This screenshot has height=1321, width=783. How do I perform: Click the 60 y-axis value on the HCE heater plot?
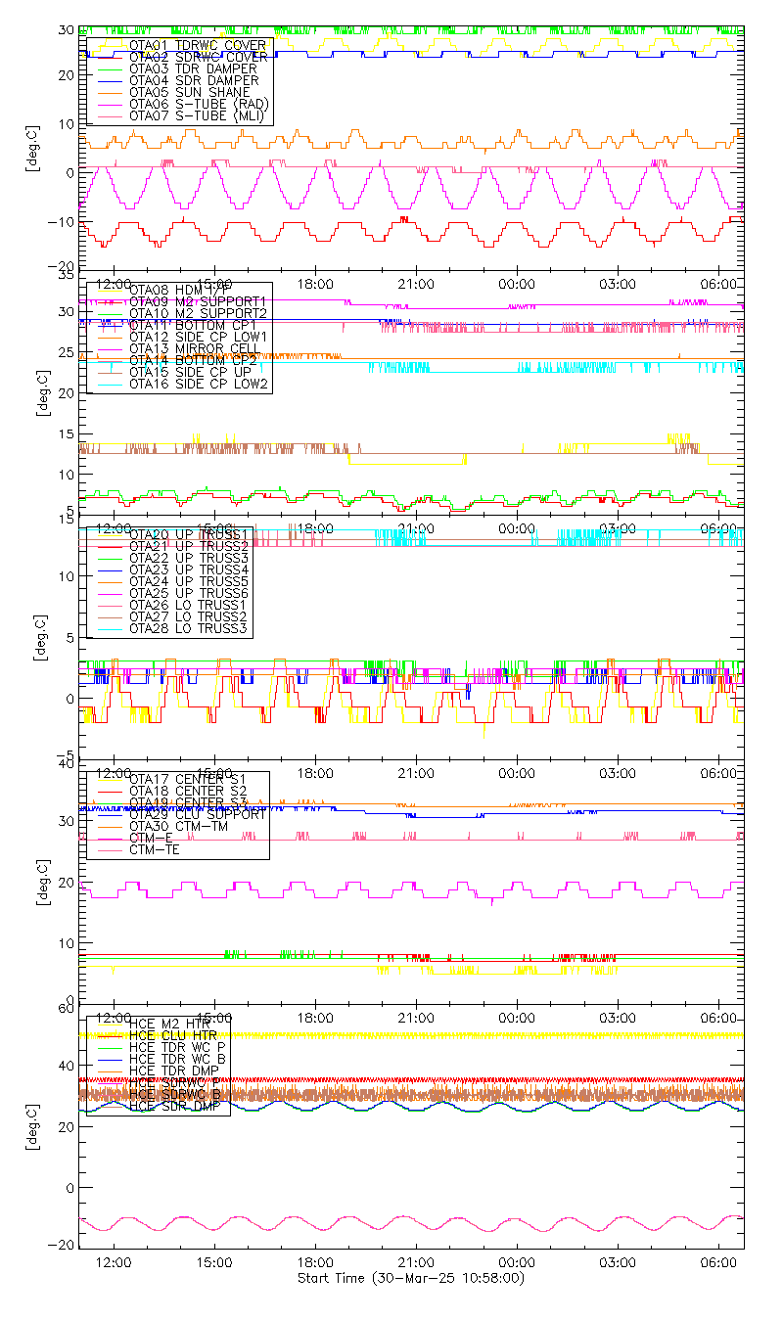click(67, 1011)
